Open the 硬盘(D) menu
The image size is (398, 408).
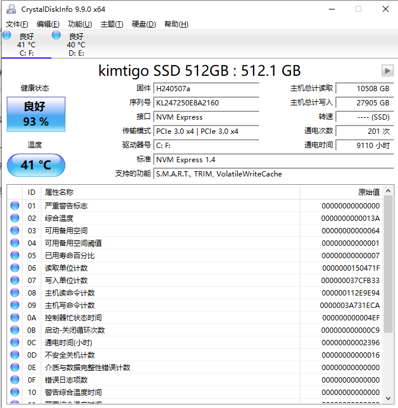(x=144, y=24)
